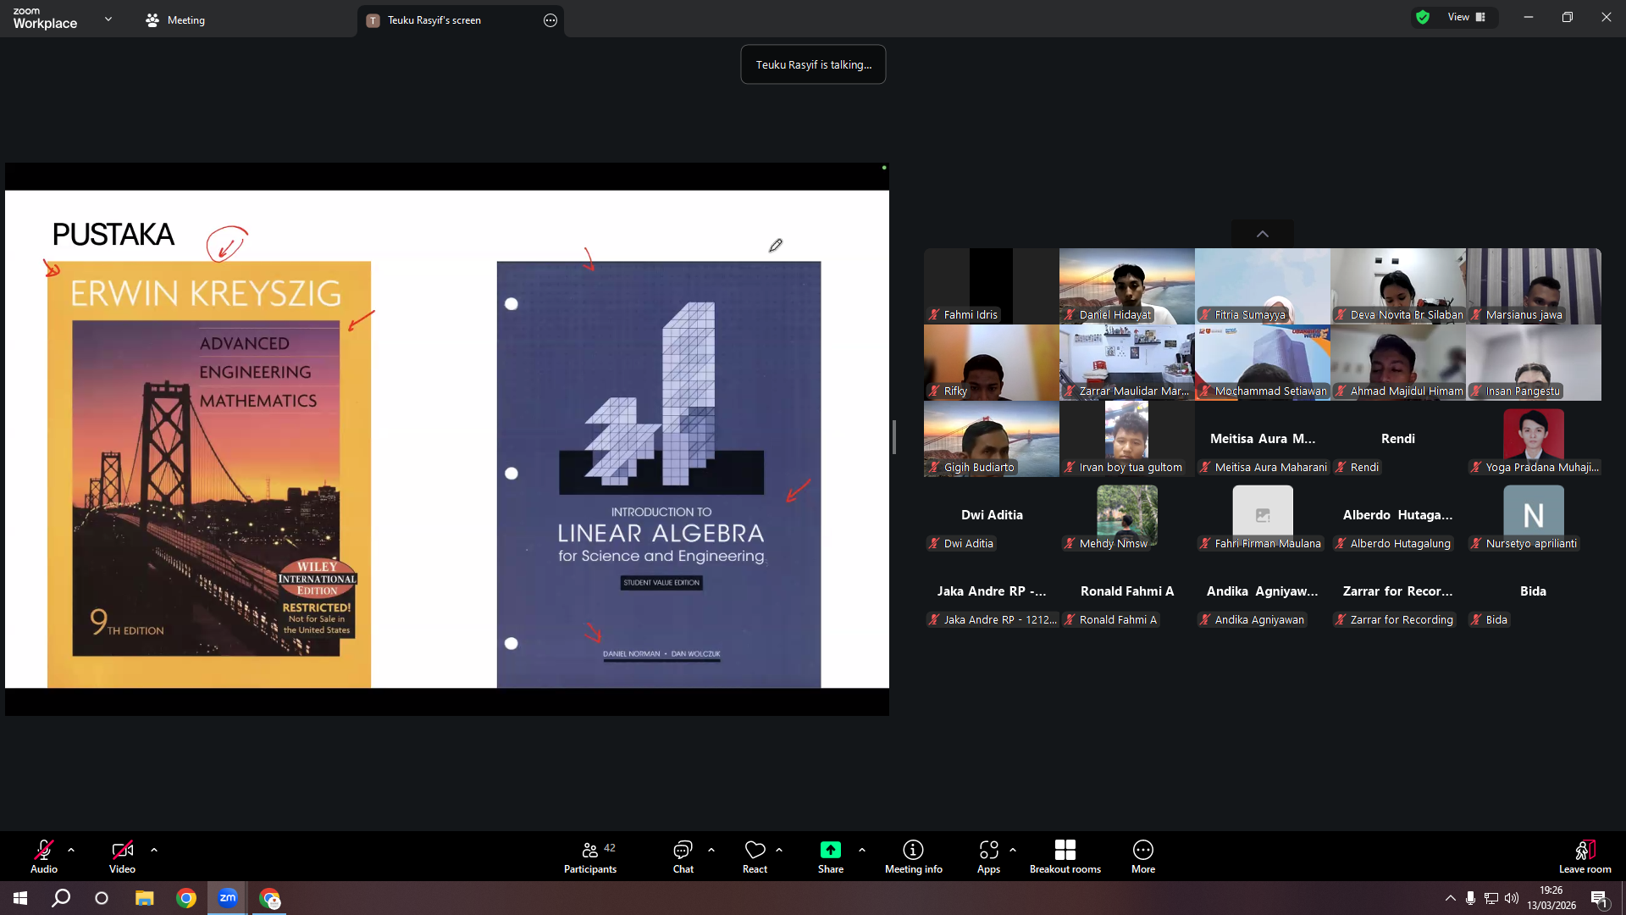Viewport: 1626px width, 915px height.
Task: Select Fahmi Idris video tile
Action: tap(992, 286)
